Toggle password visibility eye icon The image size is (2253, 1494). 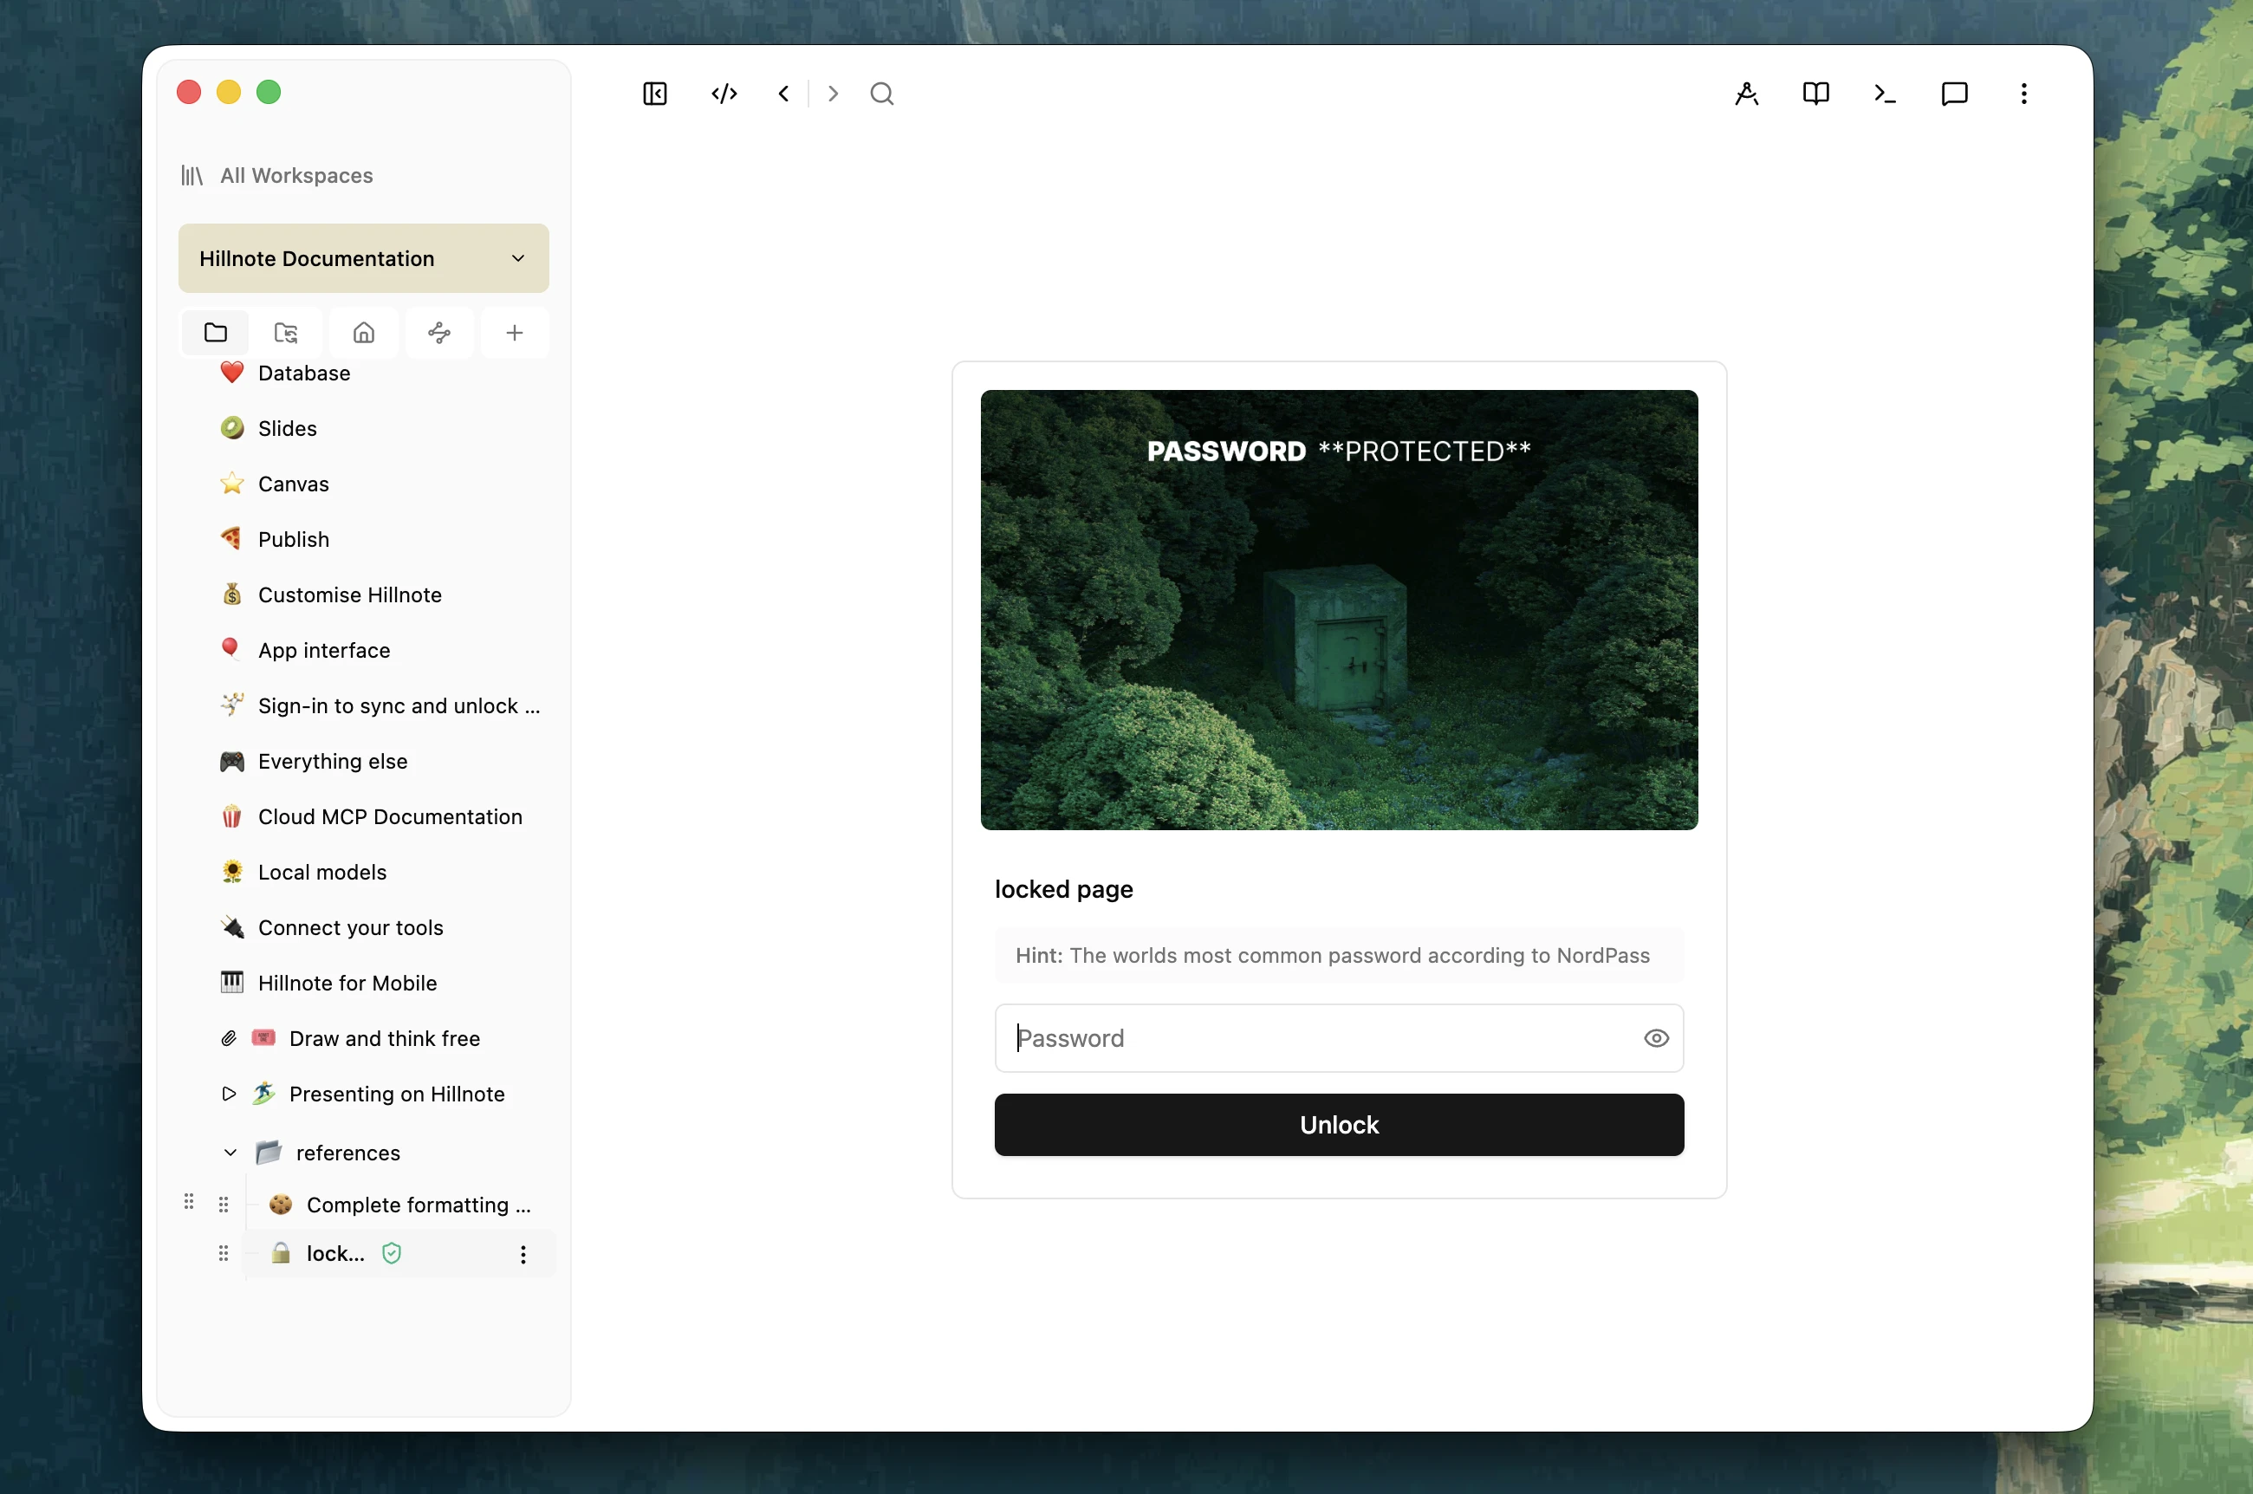click(x=1656, y=1038)
